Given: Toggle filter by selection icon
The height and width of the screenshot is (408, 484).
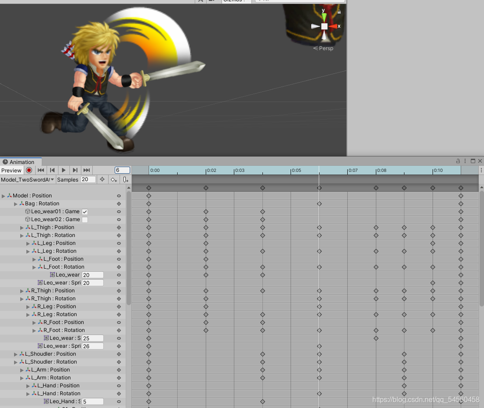Looking at the screenshot, I should pos(102,179).
